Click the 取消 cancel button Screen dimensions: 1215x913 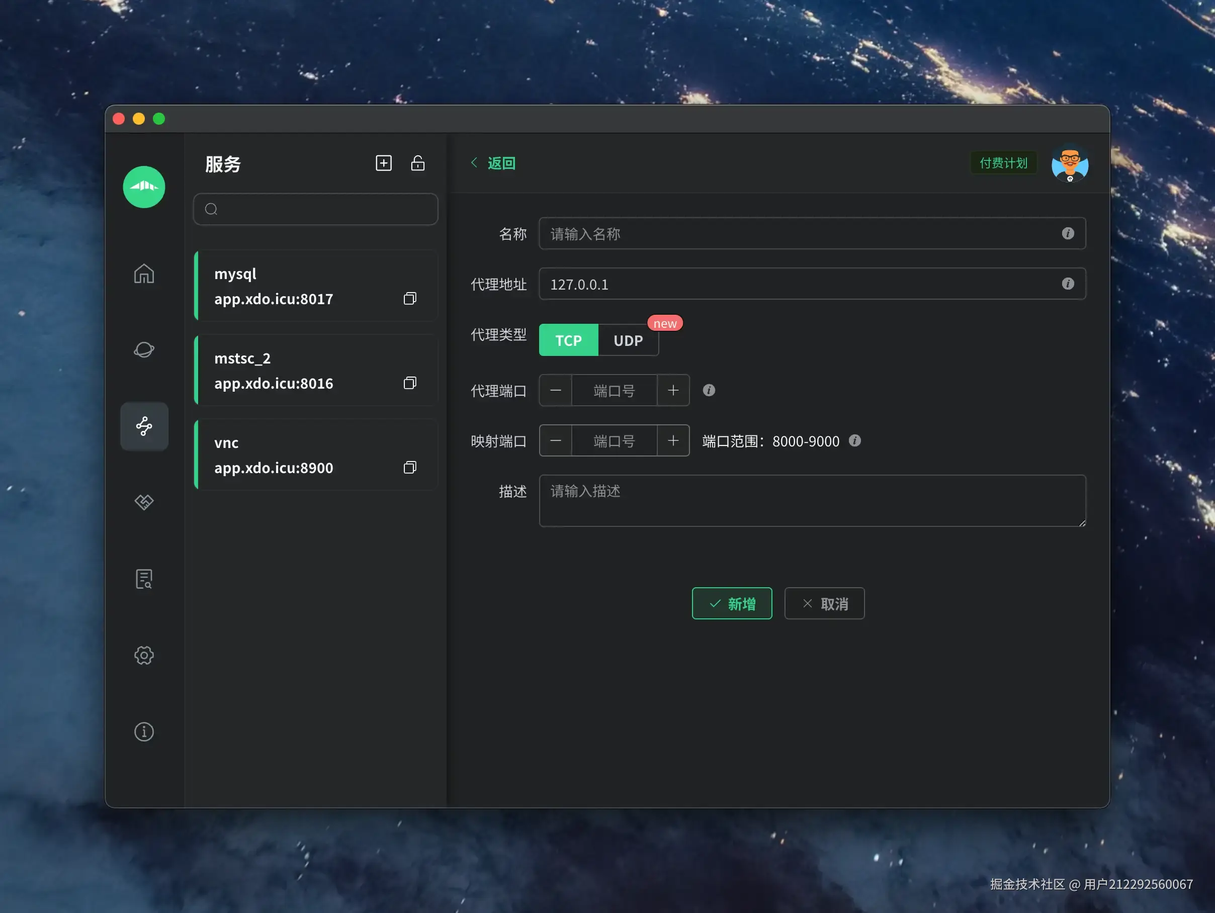[x=824, y=603]
